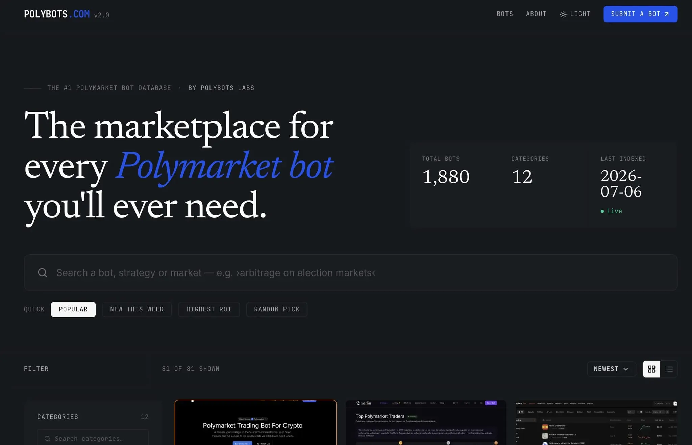Image resolution: width=692 pixels, height=445 pixels.
Task: Select NEW THIS WEEK quick filter
Action: pos(137,309)
